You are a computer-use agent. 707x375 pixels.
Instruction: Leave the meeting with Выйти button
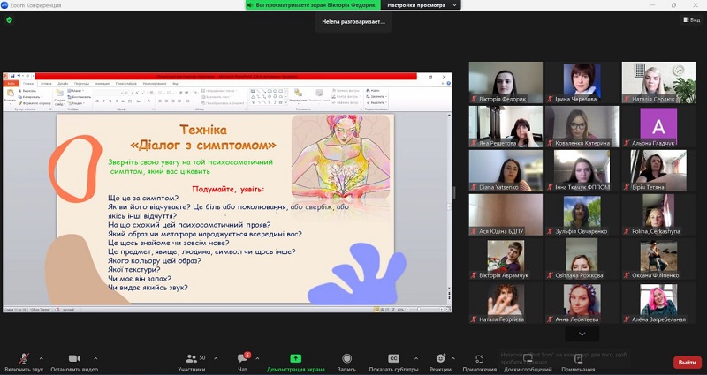pyautogui.click(x=686, y=362)
